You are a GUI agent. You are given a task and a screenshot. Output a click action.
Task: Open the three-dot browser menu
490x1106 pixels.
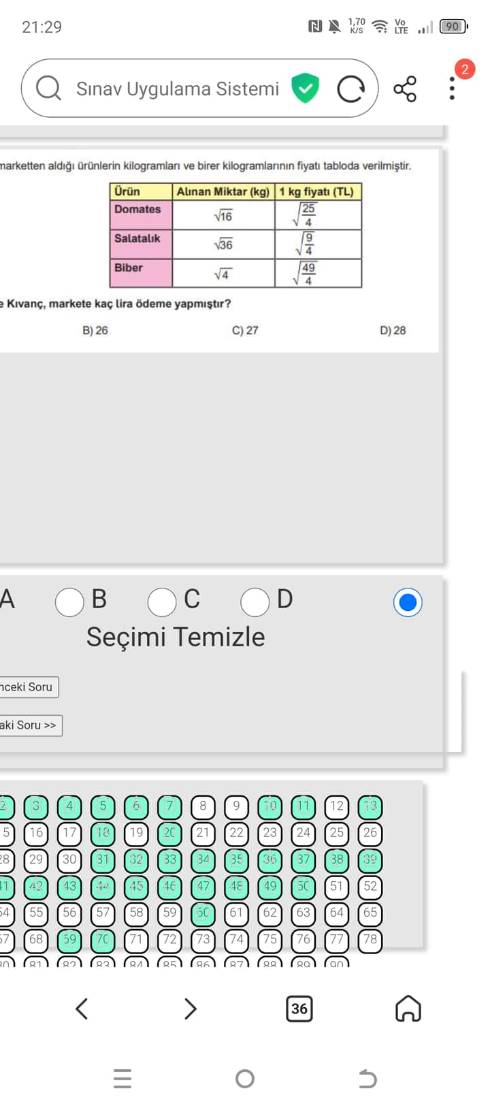[x=452, y=89]
